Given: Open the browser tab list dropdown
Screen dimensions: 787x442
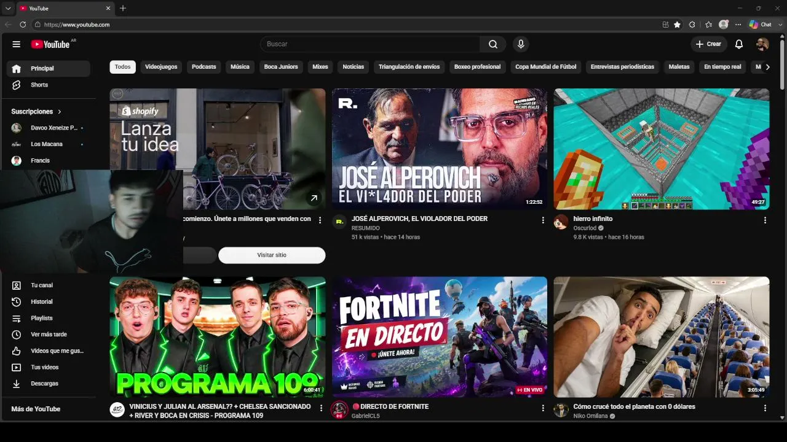Looking at the screenshot, I should point(8,8).
